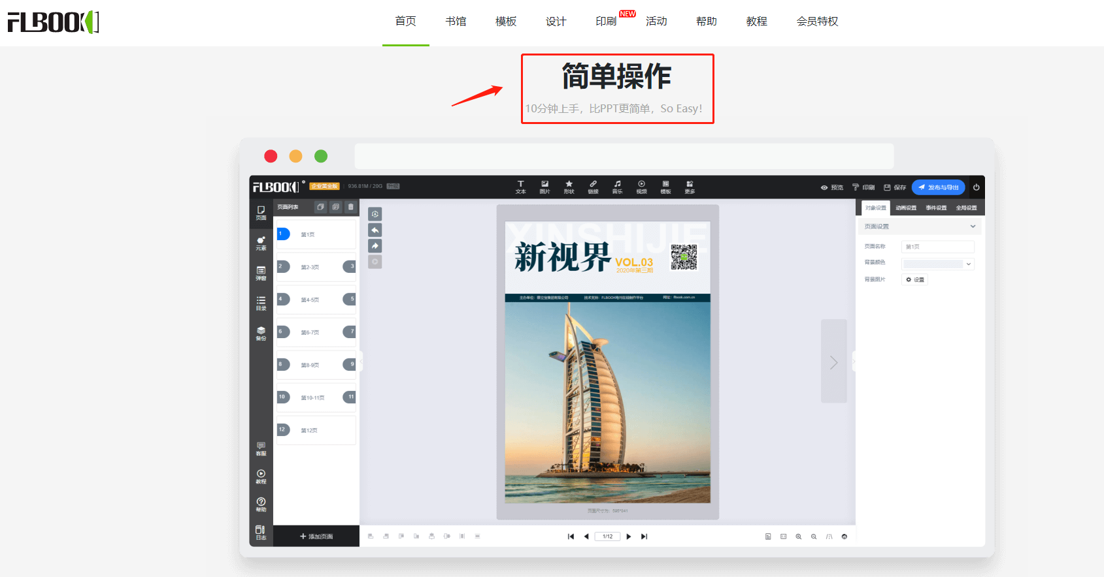Screen dimensions: 1104x577
Task: Switch to the 事件设置 tab
Action: 936,208
